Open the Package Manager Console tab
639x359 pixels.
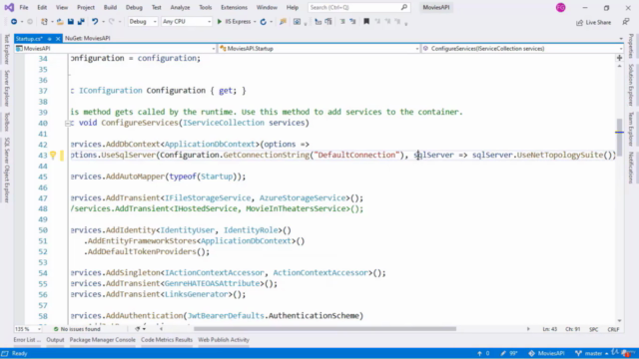[102, 340]
